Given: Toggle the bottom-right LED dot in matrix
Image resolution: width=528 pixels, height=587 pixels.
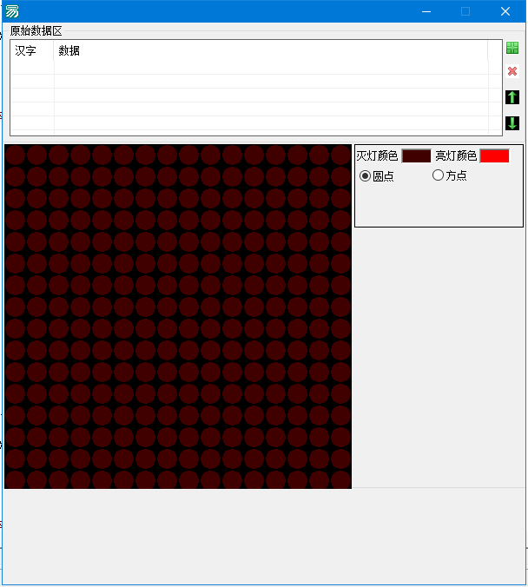Looking at the screenshot, I should [x=341, y=479].
